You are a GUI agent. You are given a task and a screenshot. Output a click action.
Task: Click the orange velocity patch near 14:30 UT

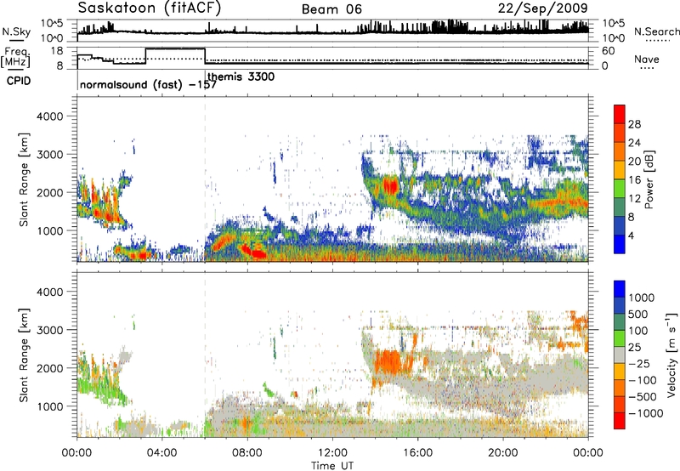[388, 361]
